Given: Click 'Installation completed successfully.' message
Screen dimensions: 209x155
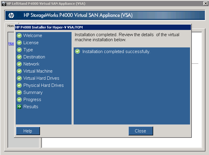Looking at the screenshot, I should pyautogui.click(x=116, y=52).
